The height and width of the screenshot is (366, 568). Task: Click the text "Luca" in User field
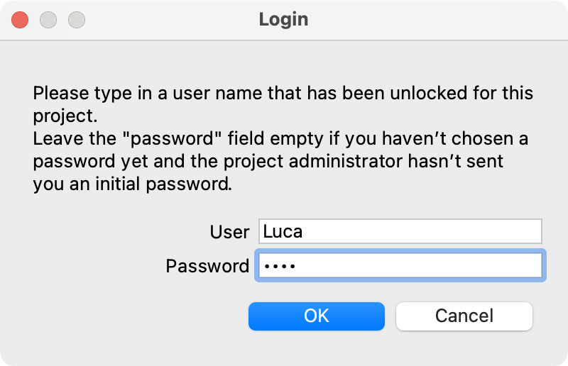coord(283,231)
